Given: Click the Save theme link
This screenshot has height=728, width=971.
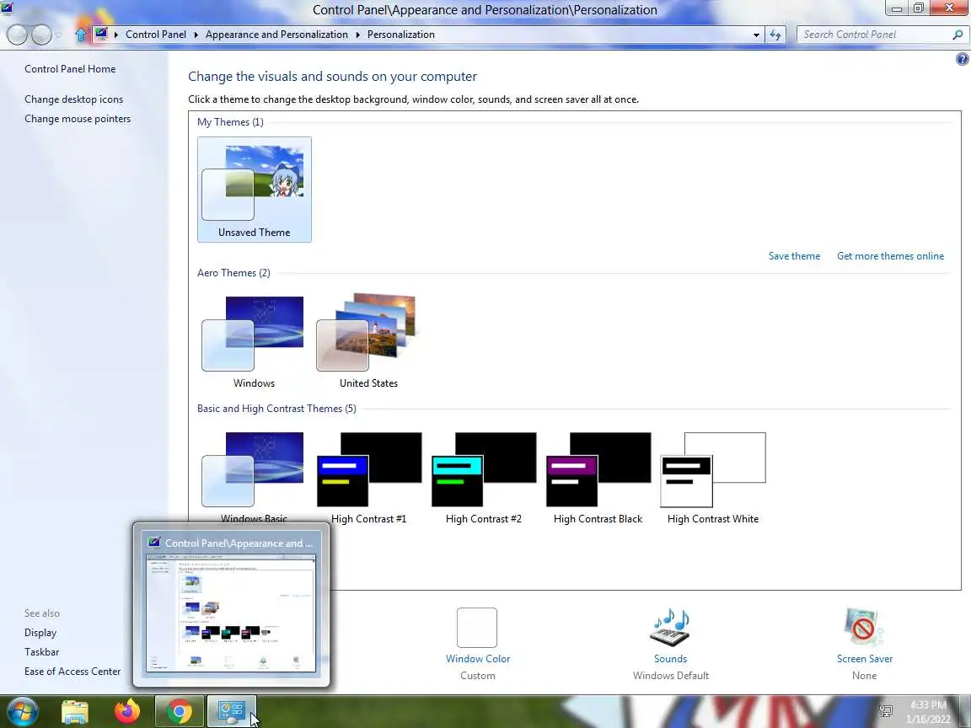Looking at the screenshot, I should point(794,255).
